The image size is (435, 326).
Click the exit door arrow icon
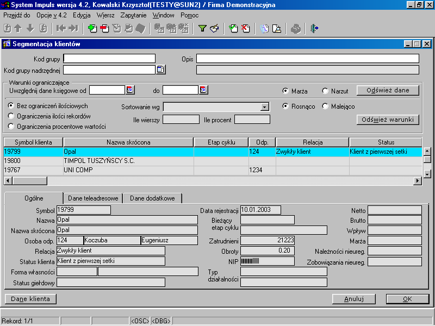pyautogui.click(x=314, y=28)
